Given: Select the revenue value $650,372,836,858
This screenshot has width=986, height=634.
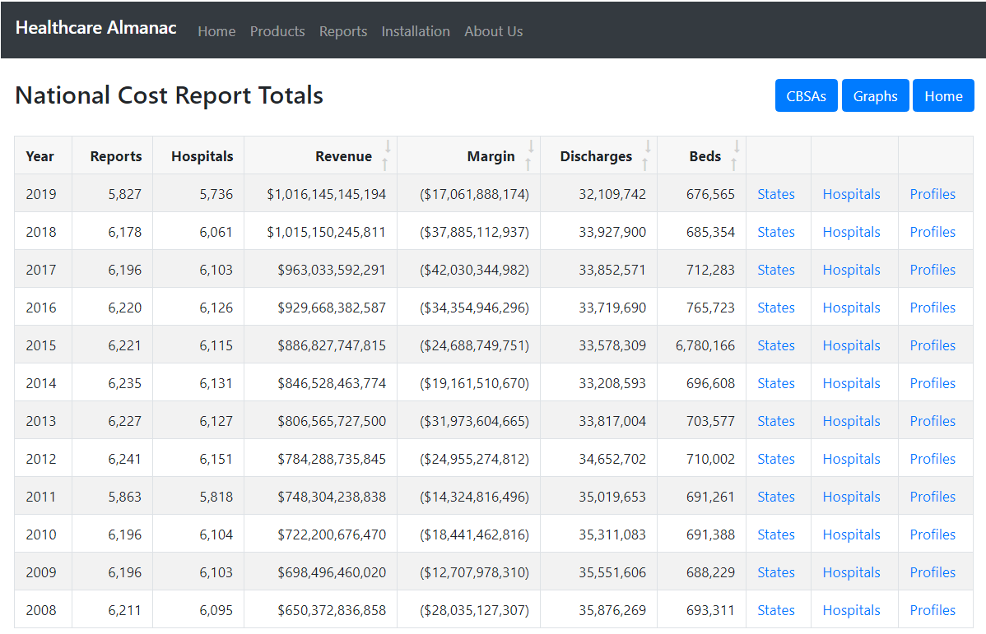Looking at the screenshot, I should (x=332, y=609).
